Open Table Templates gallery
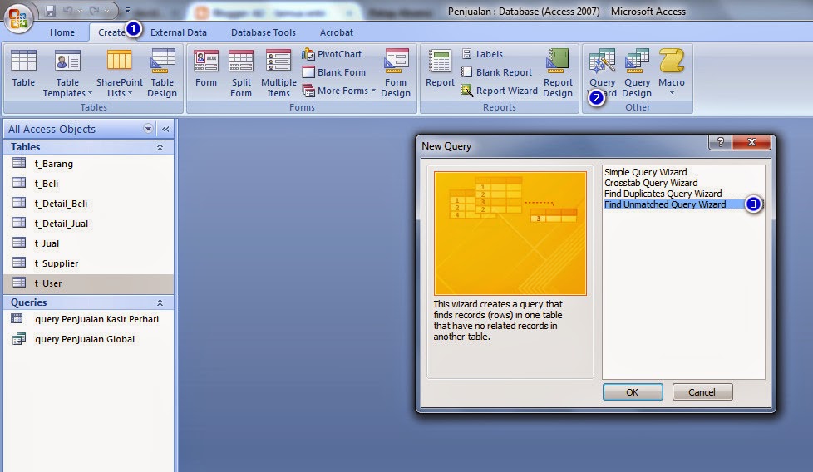 [67, 73]
